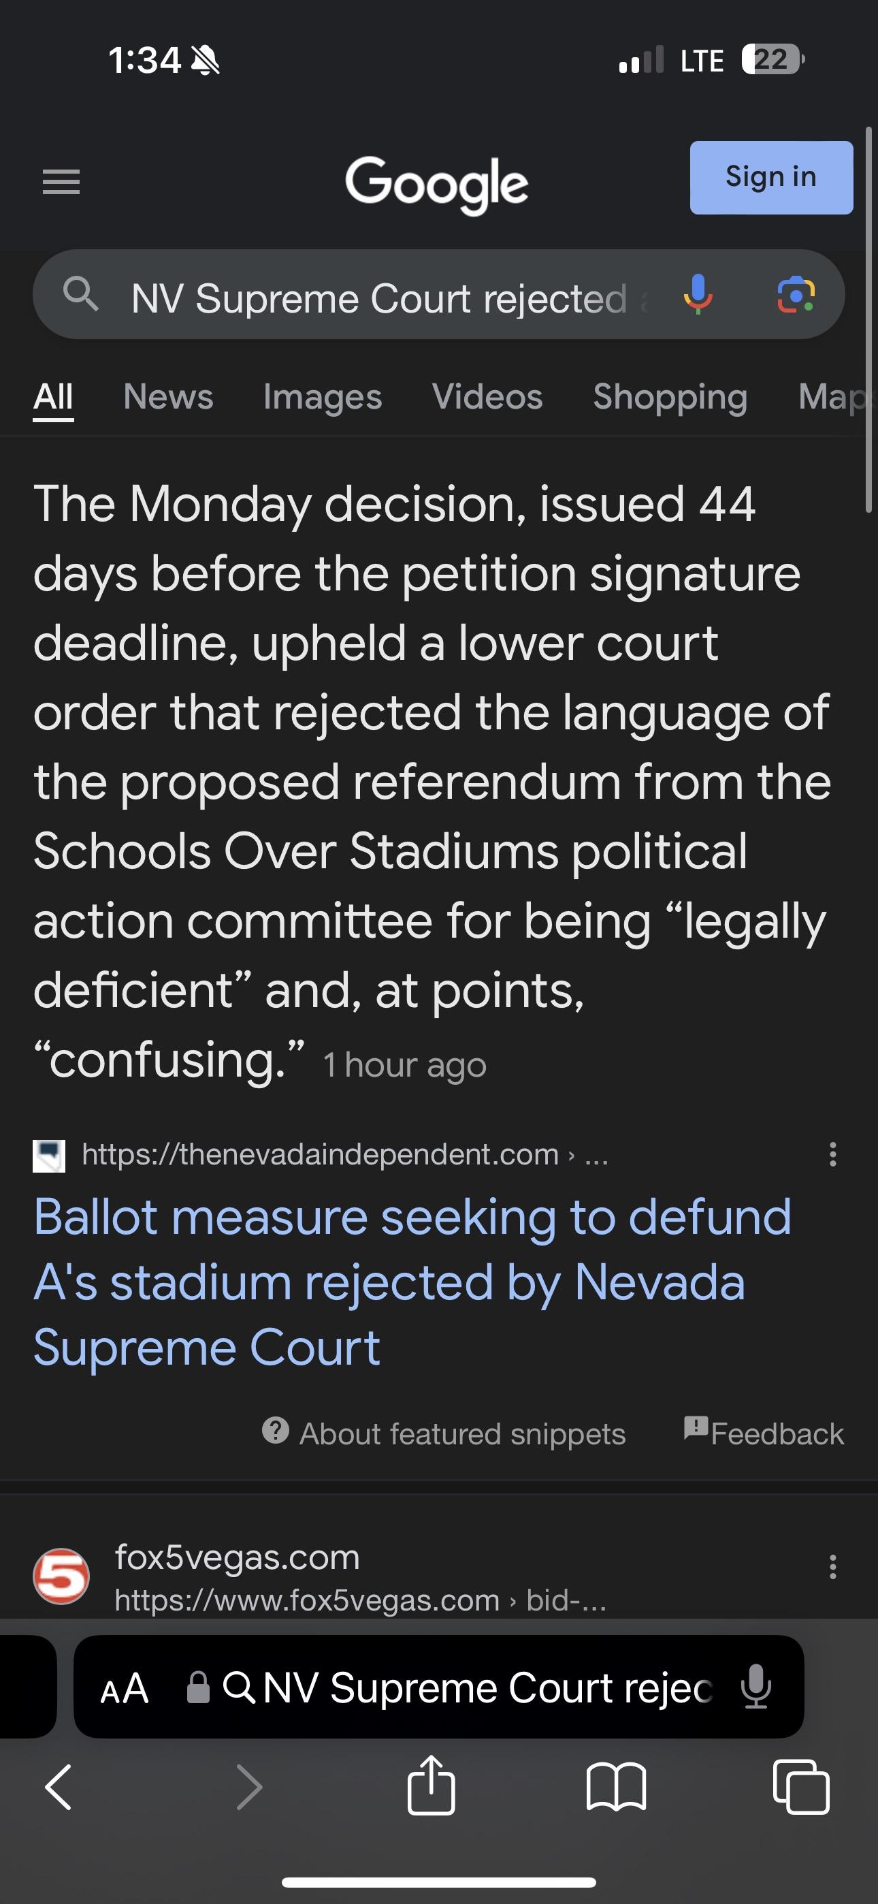Tap the voice search microphone icon
Image resolution: width=878 pixels, height=1904 pixels.
pyautogui.click(x=697, y=295)
